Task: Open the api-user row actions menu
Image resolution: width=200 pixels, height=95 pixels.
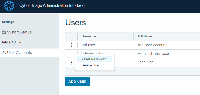Action: pos(72,45)
